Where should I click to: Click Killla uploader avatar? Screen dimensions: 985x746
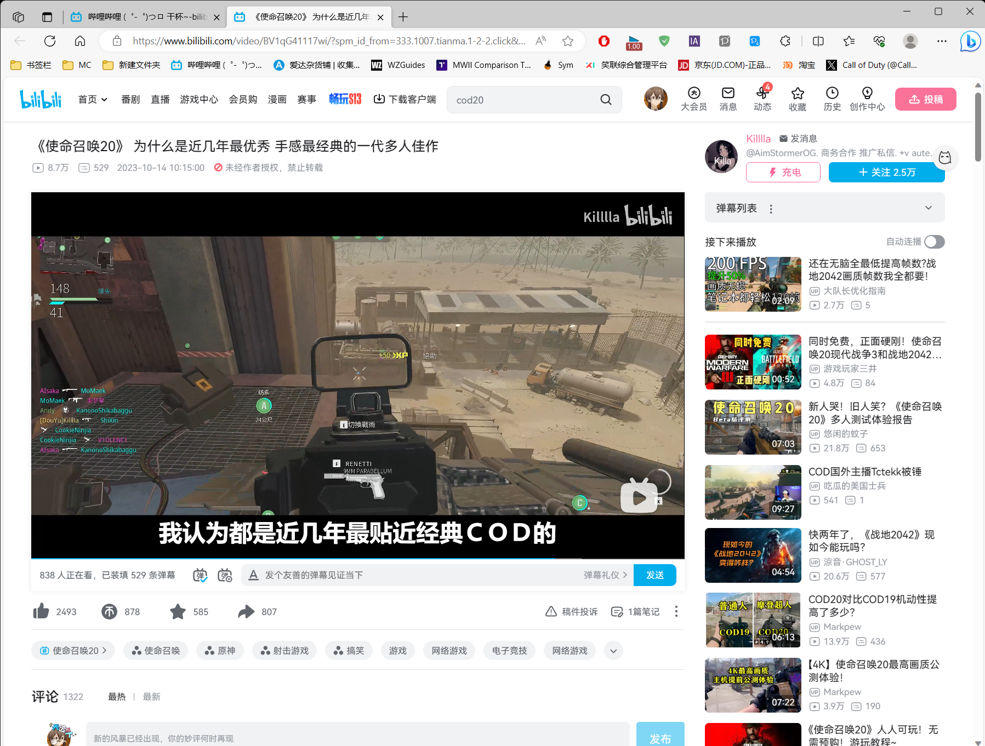click(x=721, y=156)
